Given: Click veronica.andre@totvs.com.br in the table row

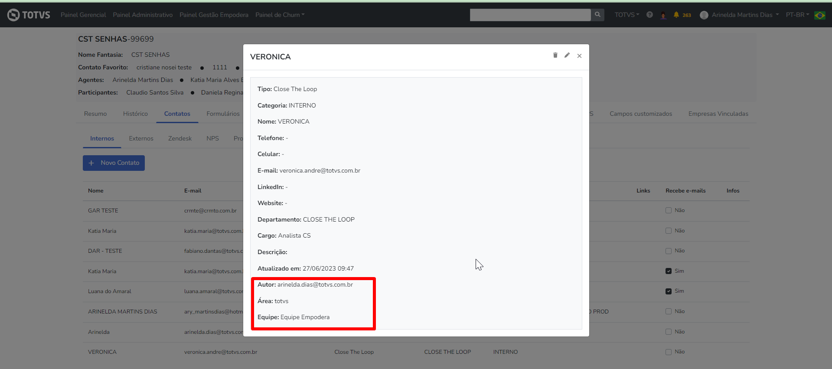Looking at the screenshot, I should 221,352.
